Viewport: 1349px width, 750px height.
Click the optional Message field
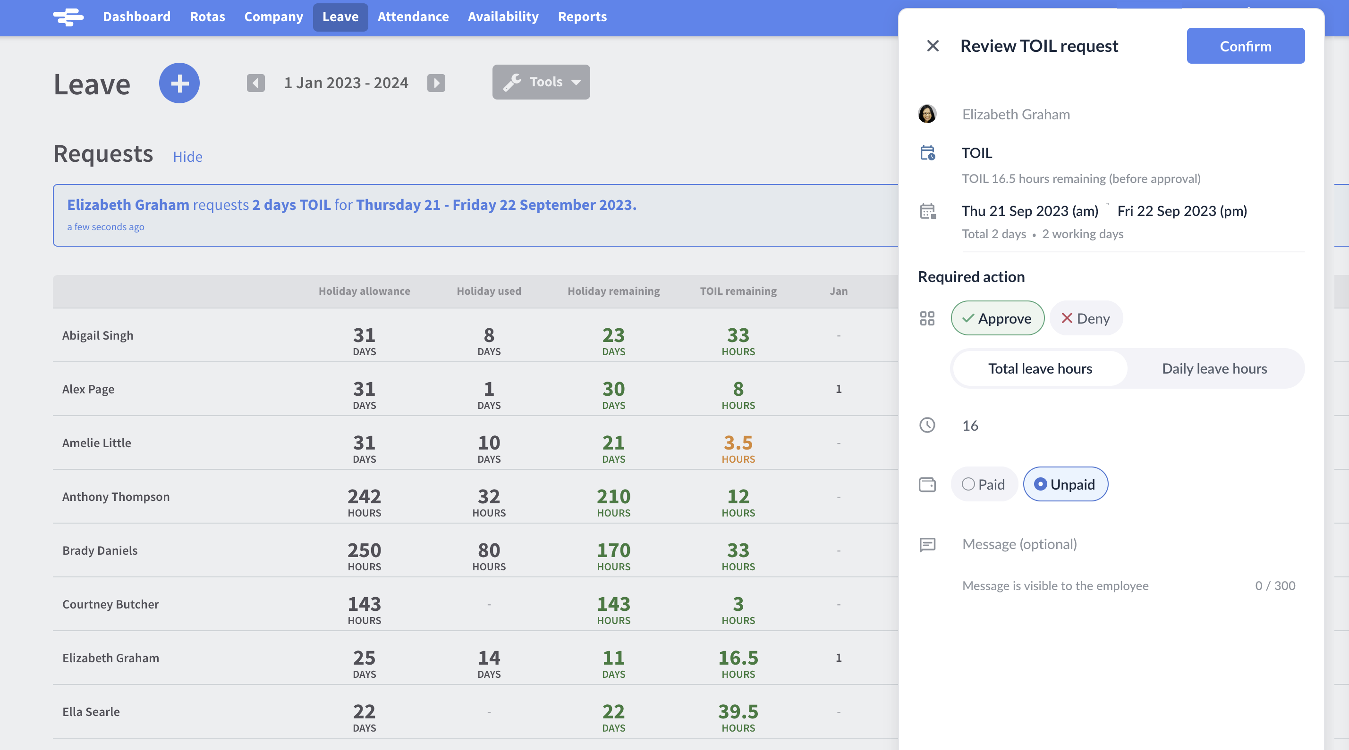tap(1019, 544)
